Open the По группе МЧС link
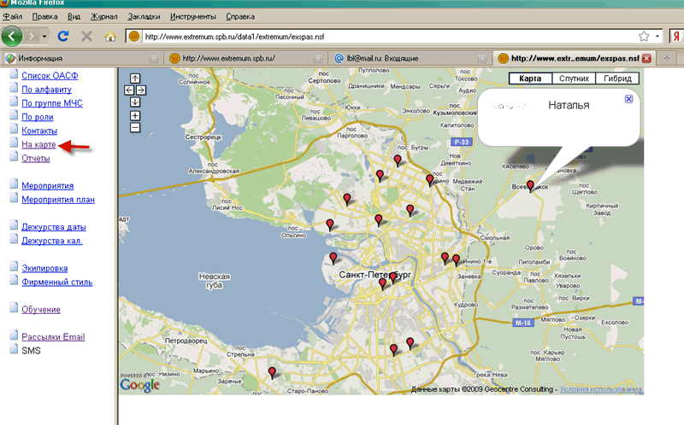Image resolution: width=684 pixels, height=425 pixels. click(x=52, y=103)
